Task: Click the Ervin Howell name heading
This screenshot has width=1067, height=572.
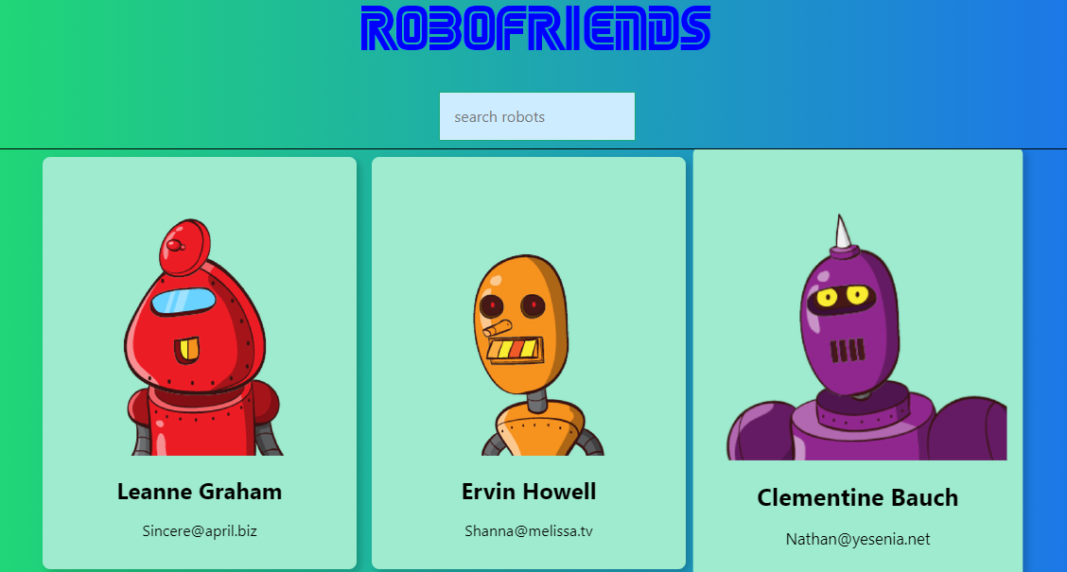Action: coord(529,492)
